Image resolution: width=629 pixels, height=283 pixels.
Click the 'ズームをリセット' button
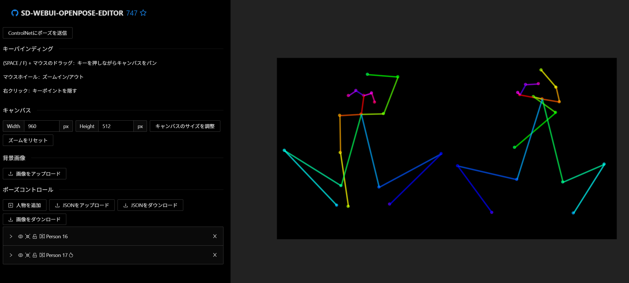[28, 141]
